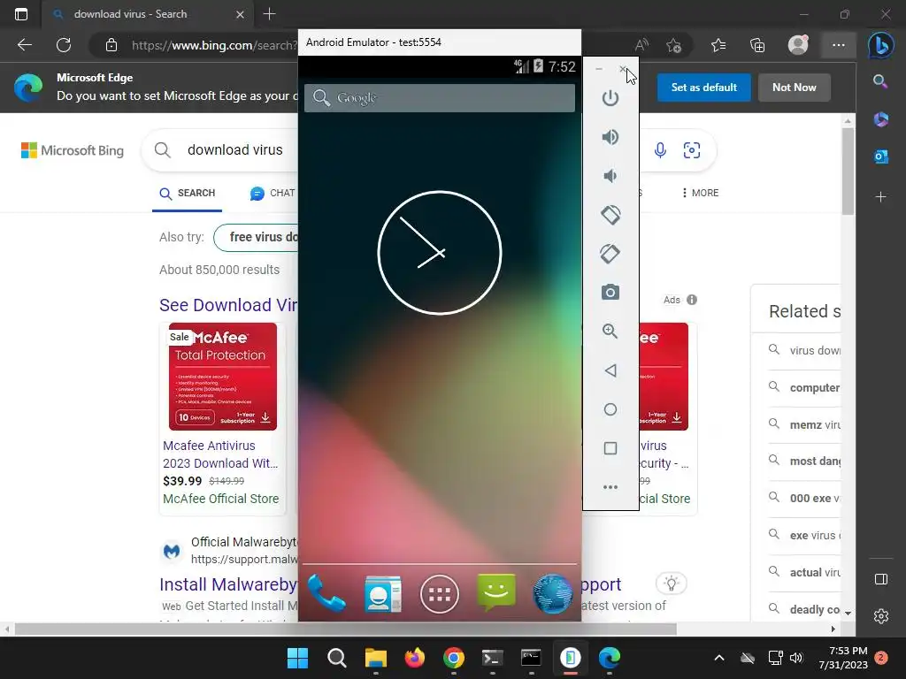Use Bing voice search microphone
The height and width of the screenshot is (679, 906).
(660, 150)
